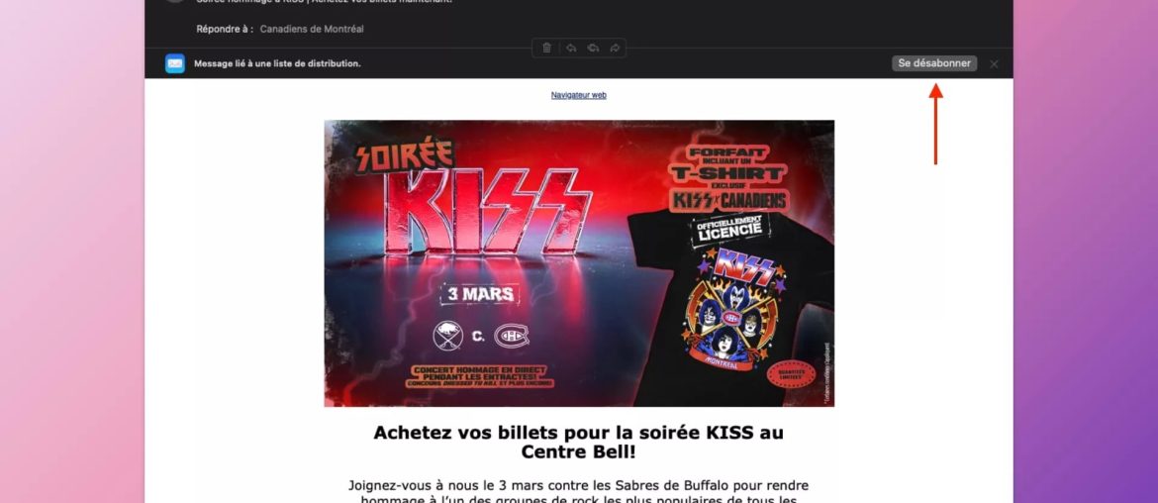Forward the email with the forward arrow
This screenshot has width=1158, height=503.
(615, 48)
